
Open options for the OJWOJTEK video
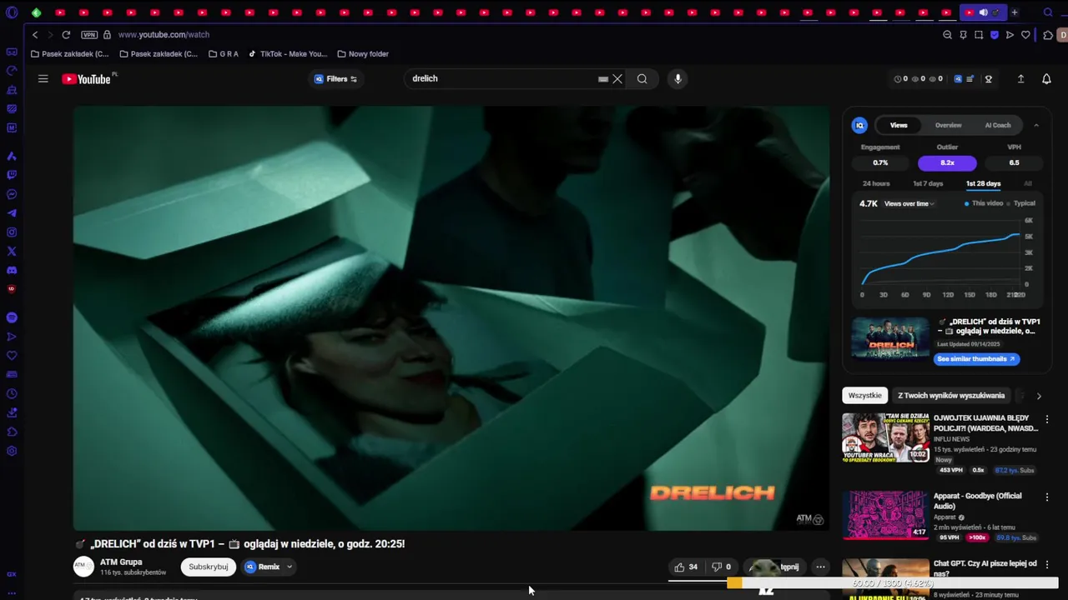click(1047, 419)
